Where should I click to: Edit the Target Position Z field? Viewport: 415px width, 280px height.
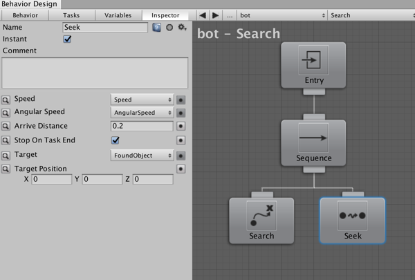pyautogui.click(x=153, y=179)
